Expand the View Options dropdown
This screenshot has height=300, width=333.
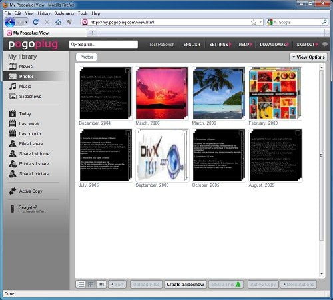pyautogui.click(x=308, y=57)
